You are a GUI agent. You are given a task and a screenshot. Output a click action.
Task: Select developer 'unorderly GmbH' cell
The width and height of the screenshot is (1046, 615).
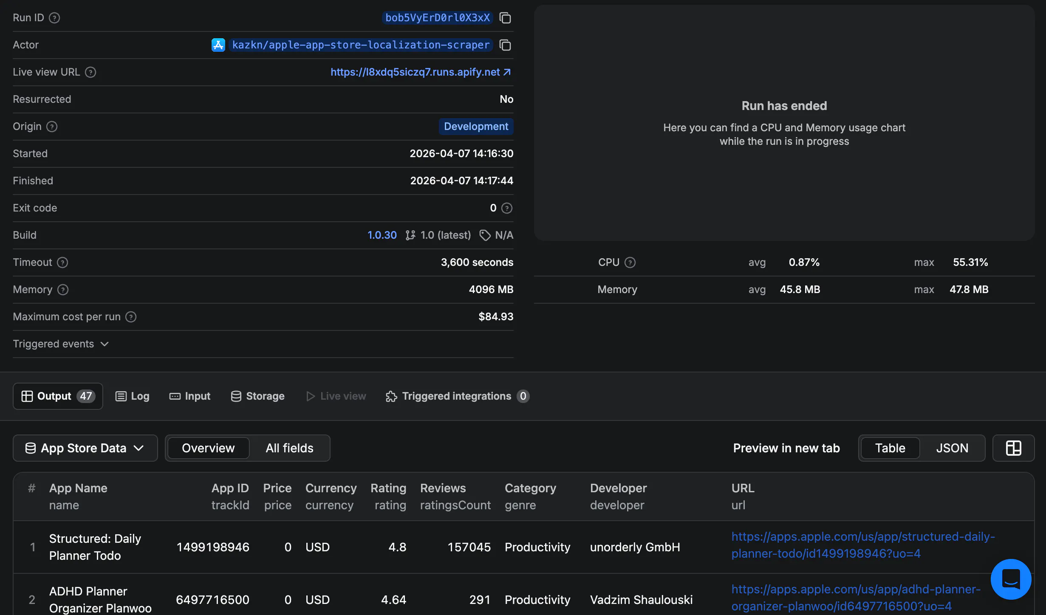(635, 547)
